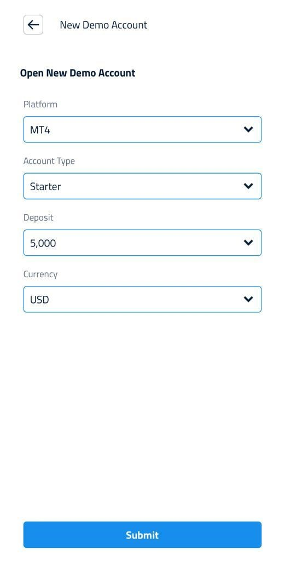Click the Currency field label

[x=40, y=274]
